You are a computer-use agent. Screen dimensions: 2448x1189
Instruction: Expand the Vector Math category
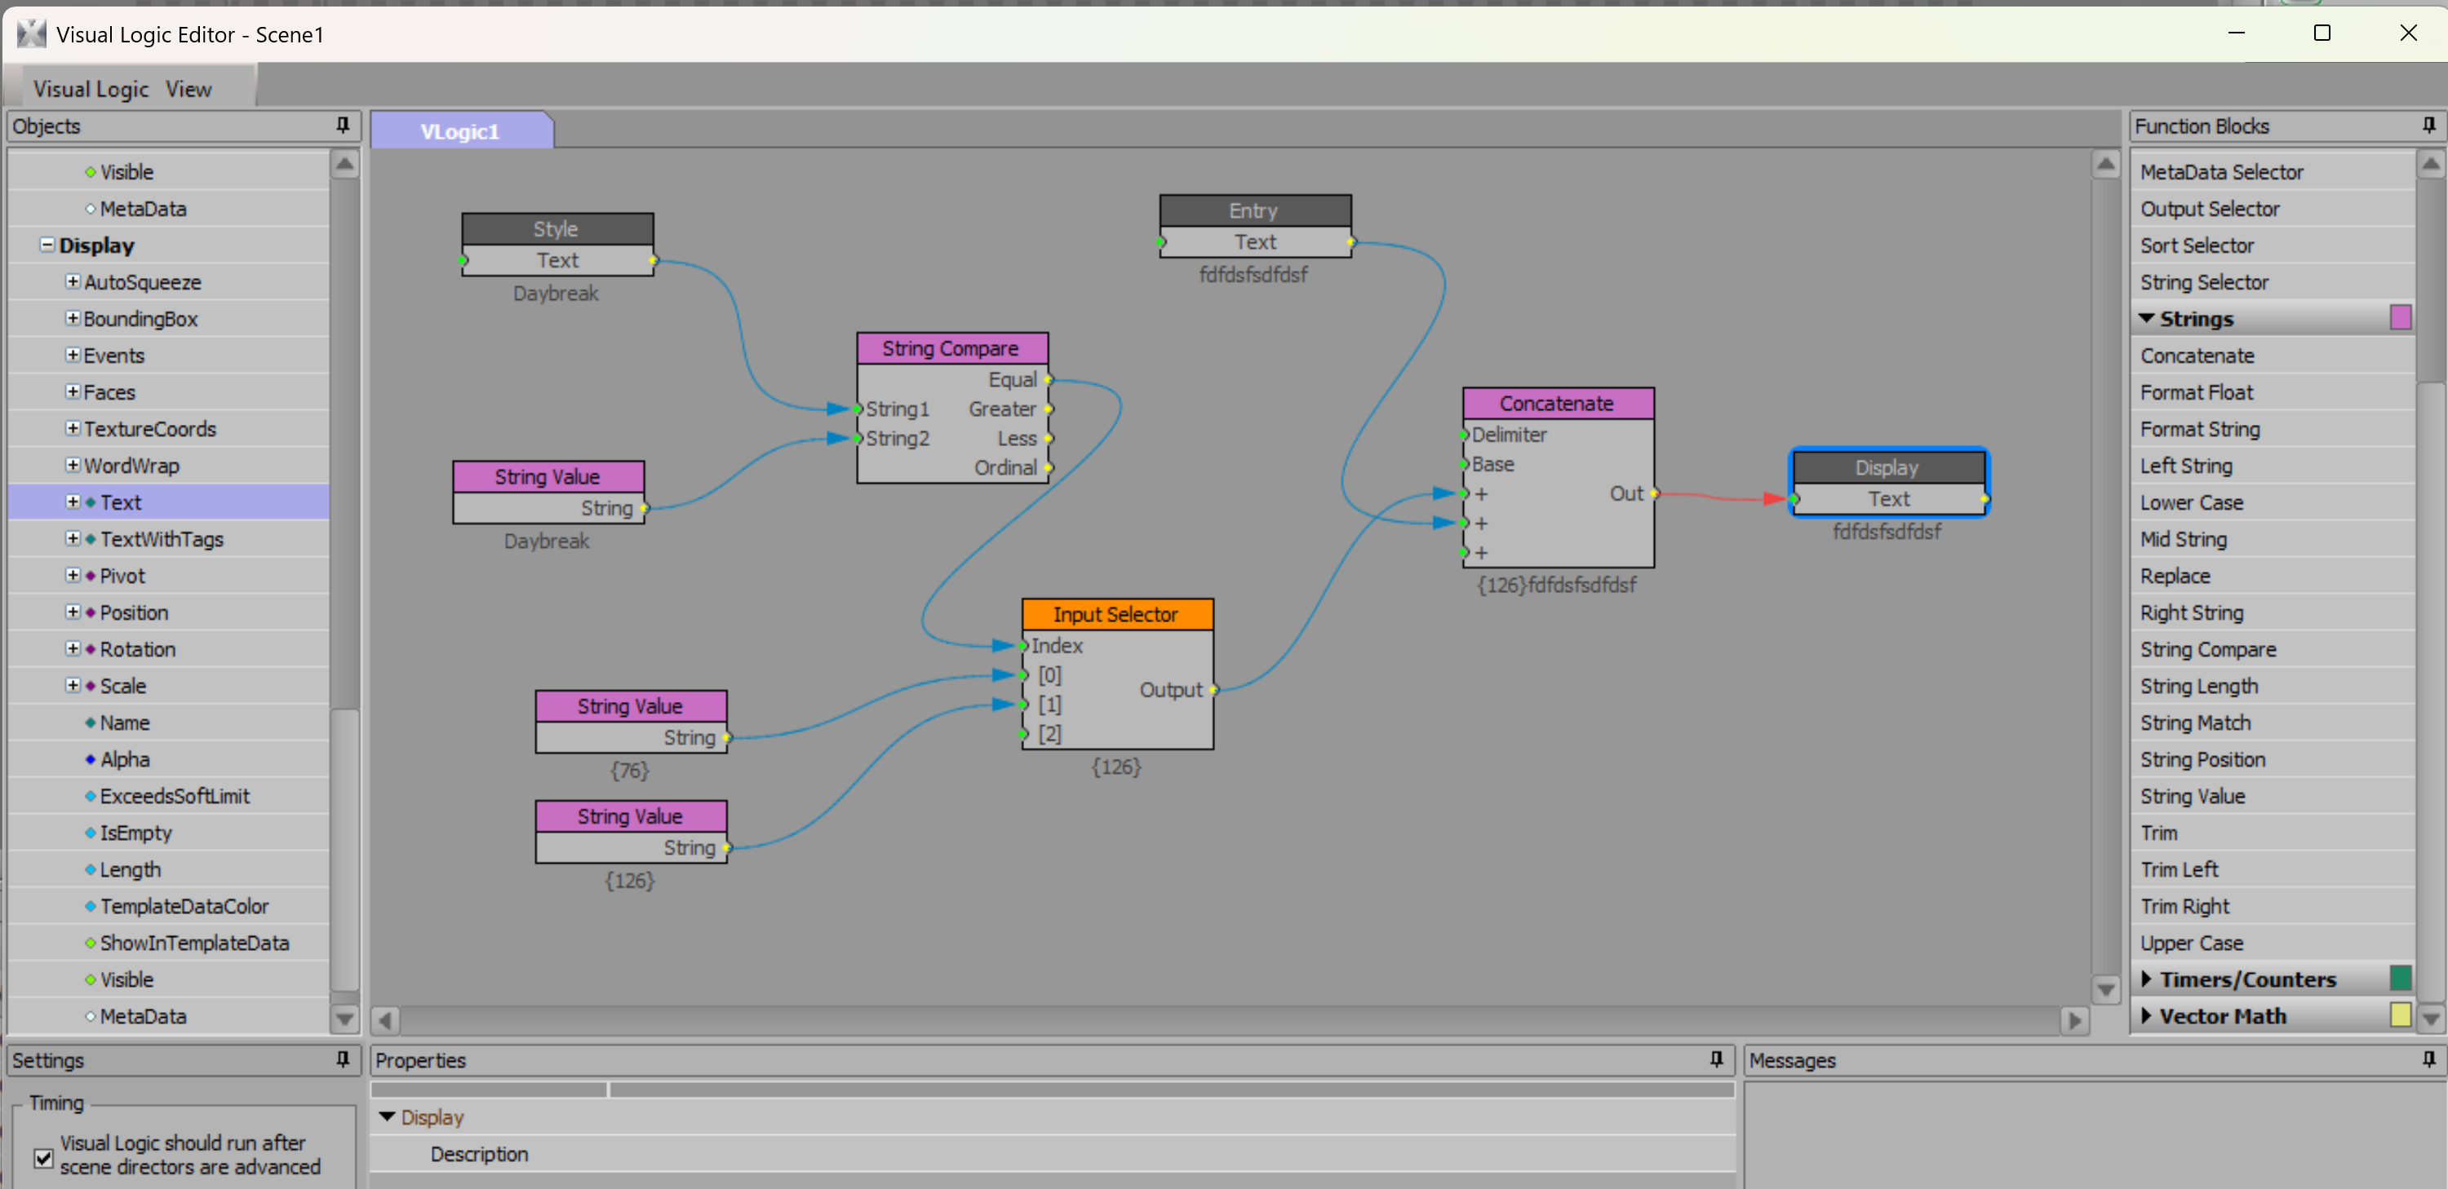(2146, 1016)
